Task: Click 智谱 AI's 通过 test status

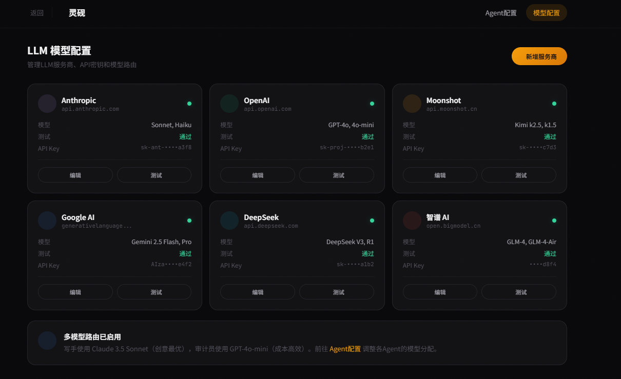Action: (x=550, y=254)
